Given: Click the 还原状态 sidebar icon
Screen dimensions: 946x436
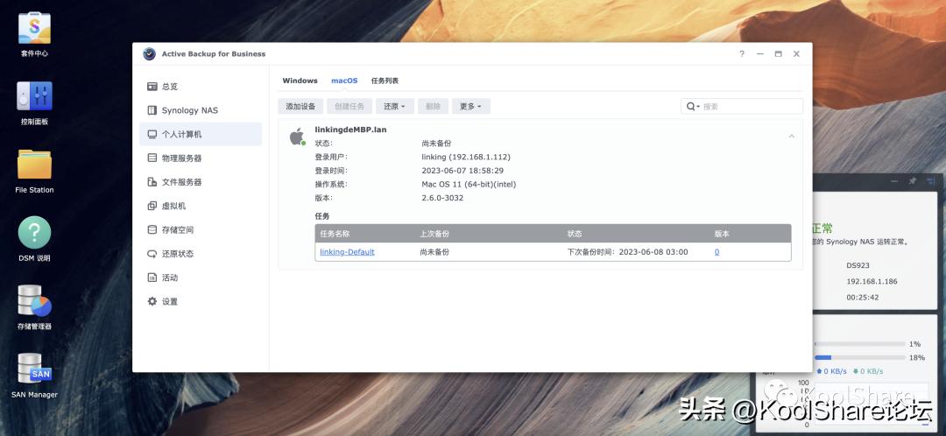Looking at the screenshot, I should point(152,254).
